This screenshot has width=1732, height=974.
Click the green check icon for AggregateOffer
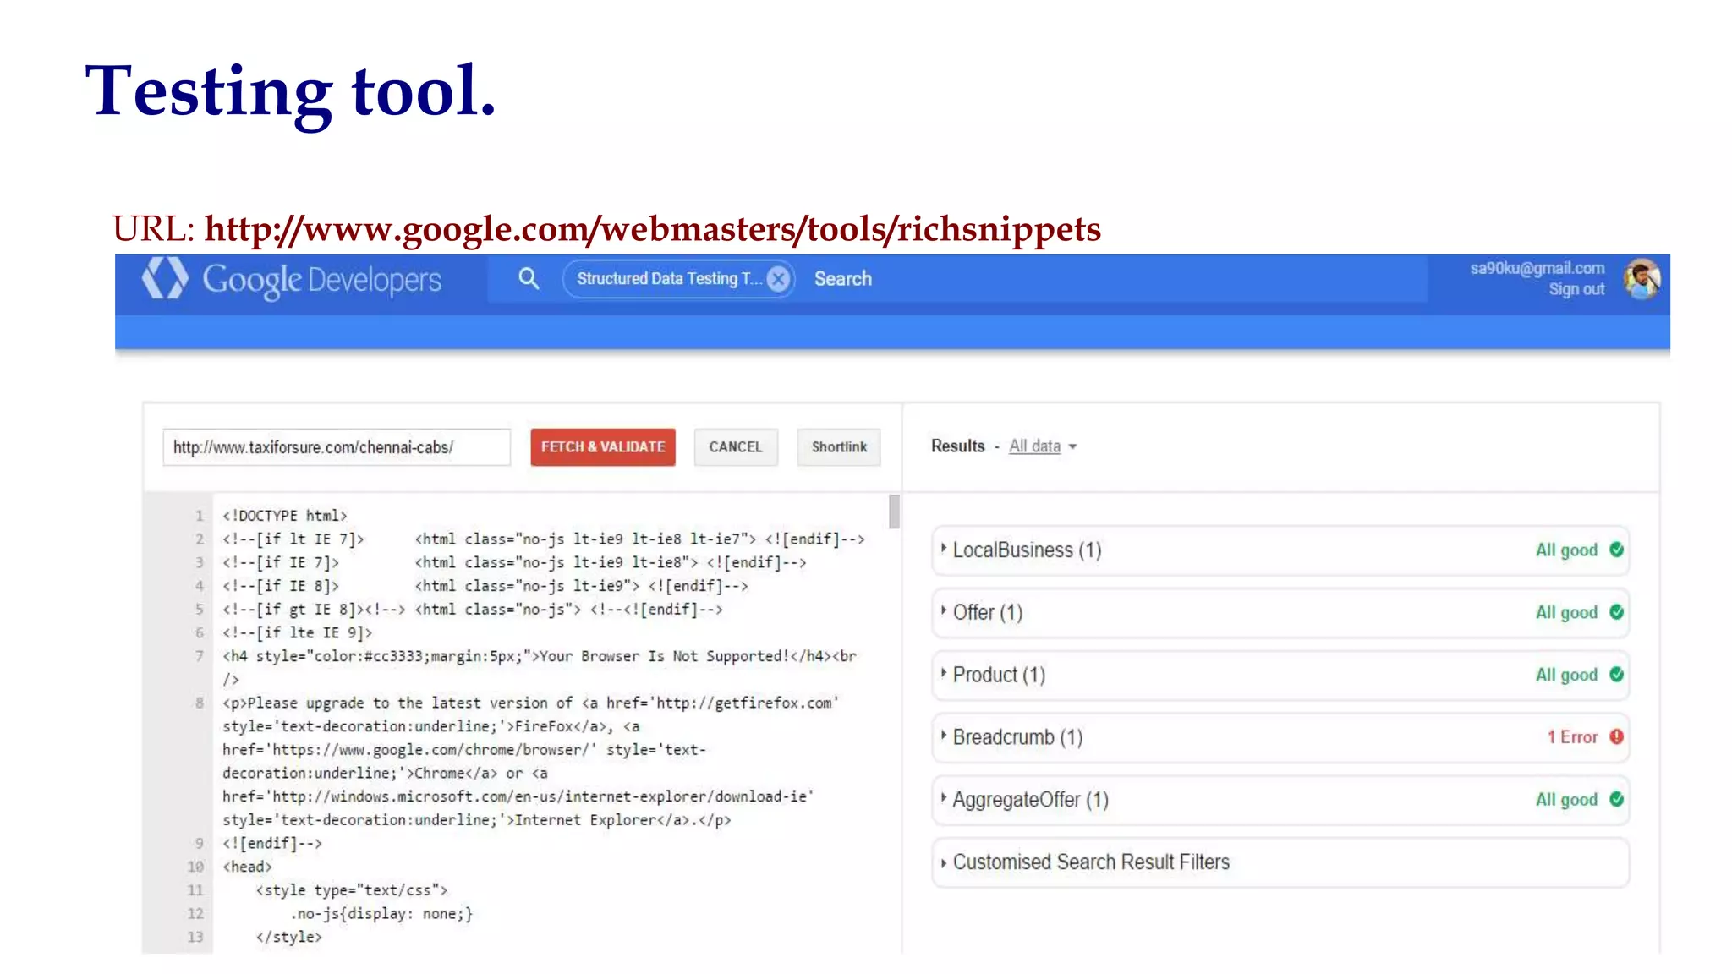coord(1616,800)
